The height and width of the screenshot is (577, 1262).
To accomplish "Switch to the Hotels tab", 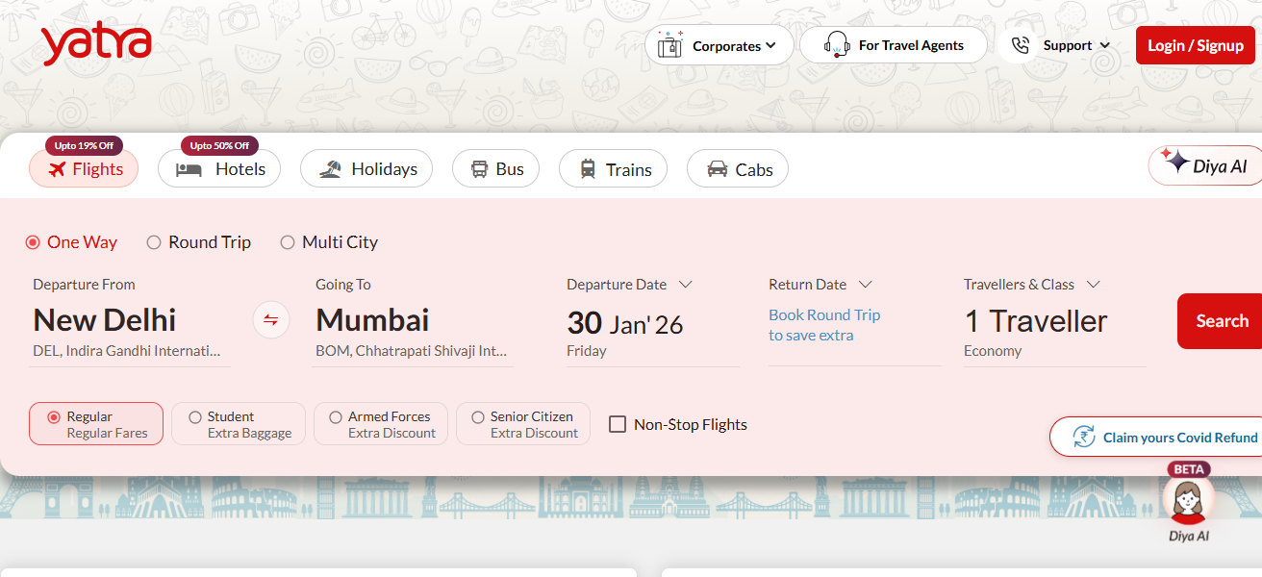I will click(219, 168).
